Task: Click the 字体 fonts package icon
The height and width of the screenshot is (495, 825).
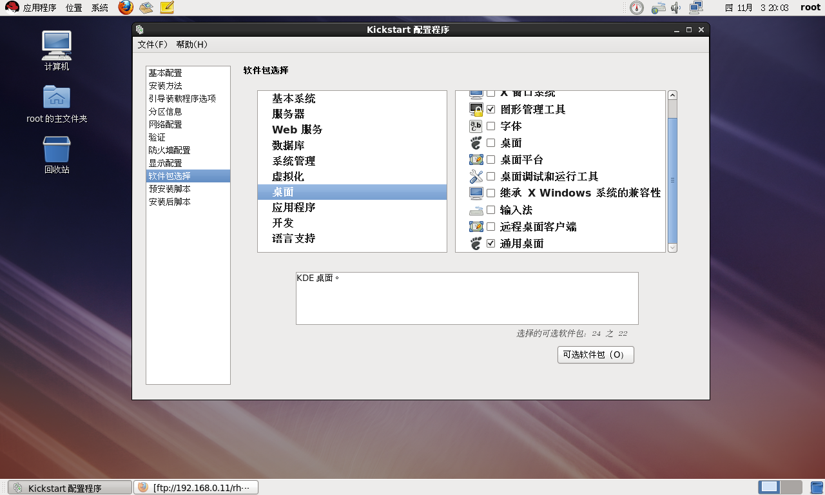Action: coord(476,126)
